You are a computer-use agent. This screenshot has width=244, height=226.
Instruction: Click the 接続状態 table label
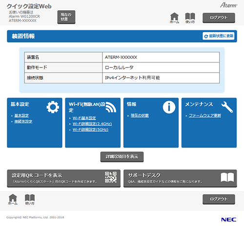click(35, 78)
